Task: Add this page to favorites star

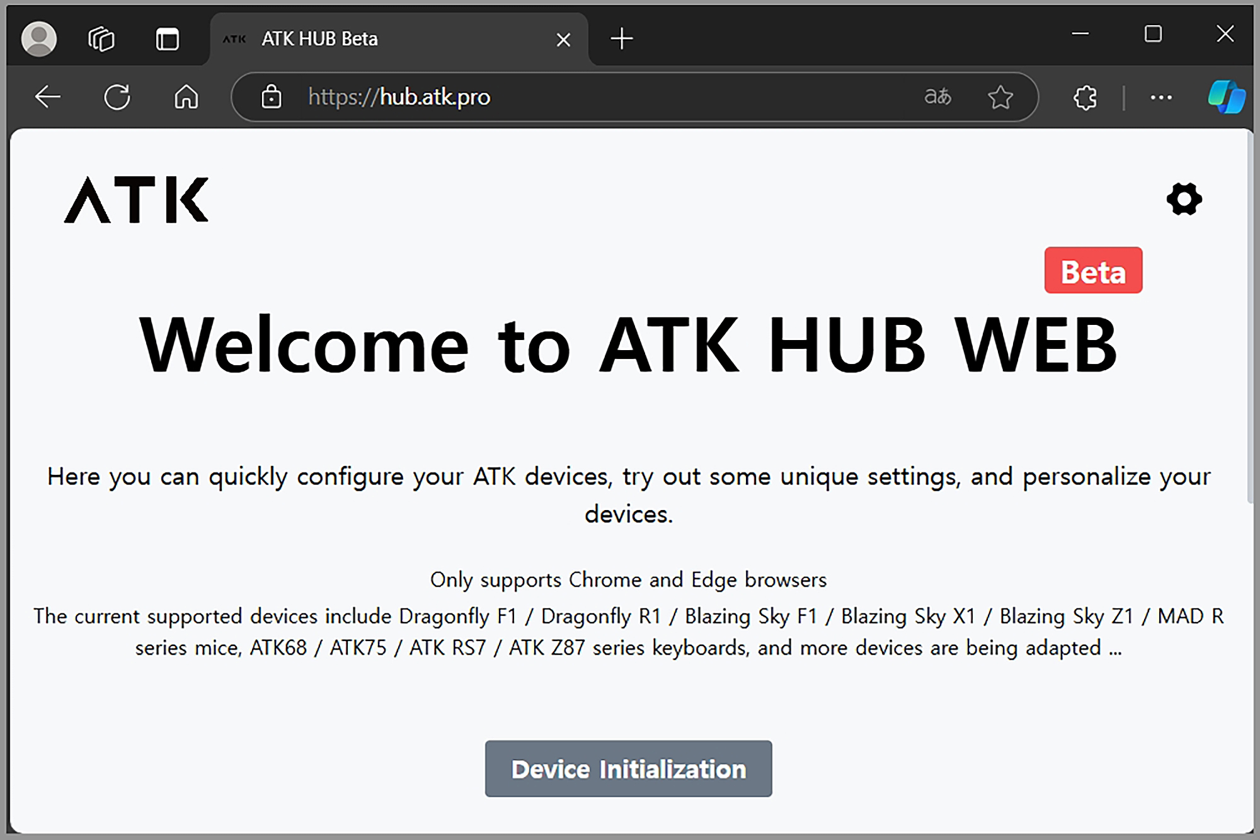Action: click(x=1000, y=97)
